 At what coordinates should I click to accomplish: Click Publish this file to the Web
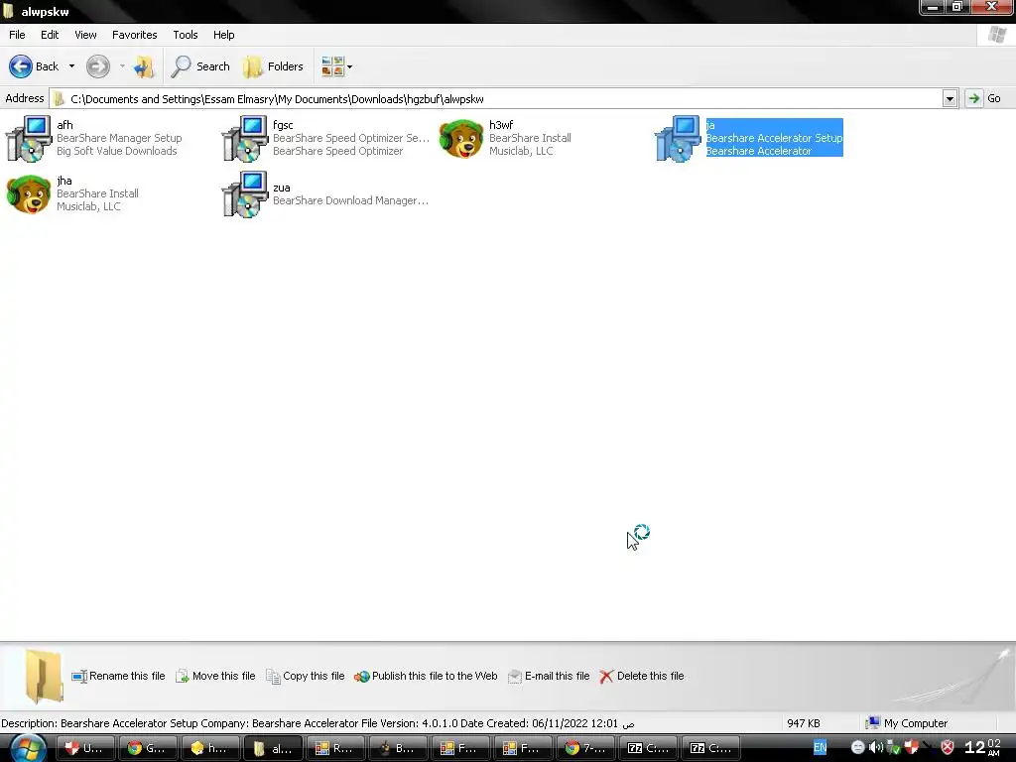[426, 676]
